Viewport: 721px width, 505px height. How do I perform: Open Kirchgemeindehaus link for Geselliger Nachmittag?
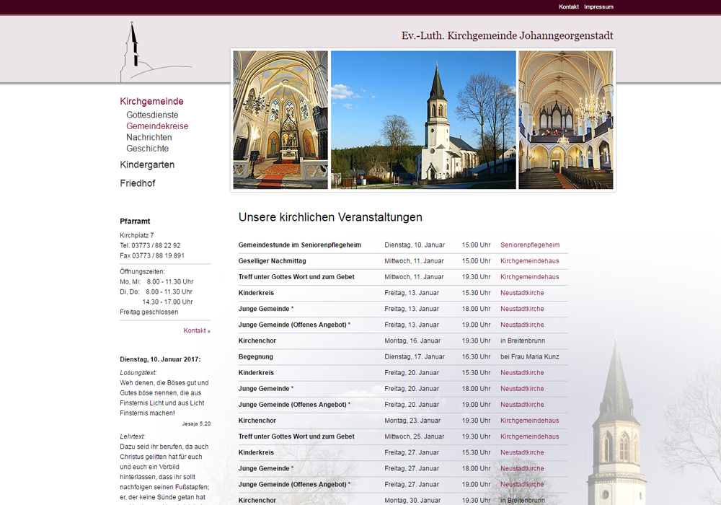(530, 260)
